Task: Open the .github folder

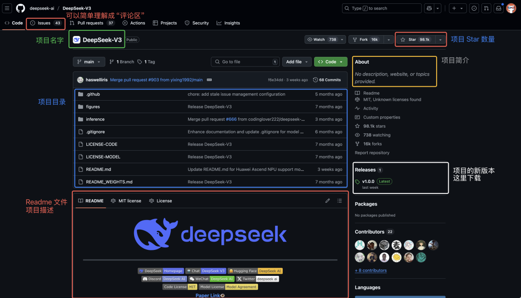Action: pyautogui.click(x=93, y=94)
